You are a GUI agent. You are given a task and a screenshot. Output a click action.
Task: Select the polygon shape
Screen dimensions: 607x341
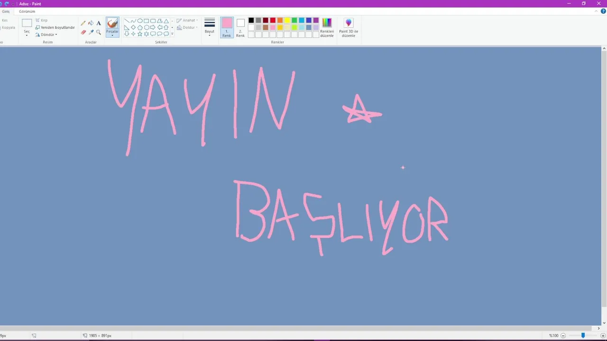(160, 21)
